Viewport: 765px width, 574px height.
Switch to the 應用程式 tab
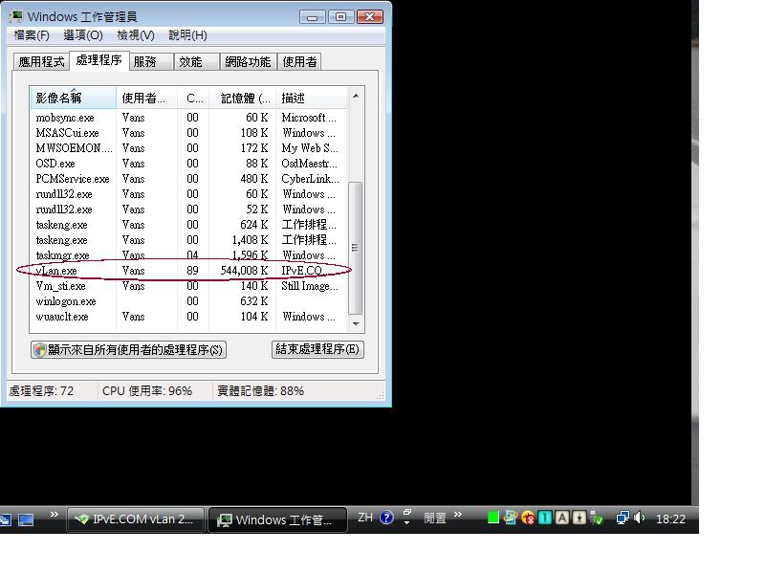pyautogui.click(x=41, y=62)
